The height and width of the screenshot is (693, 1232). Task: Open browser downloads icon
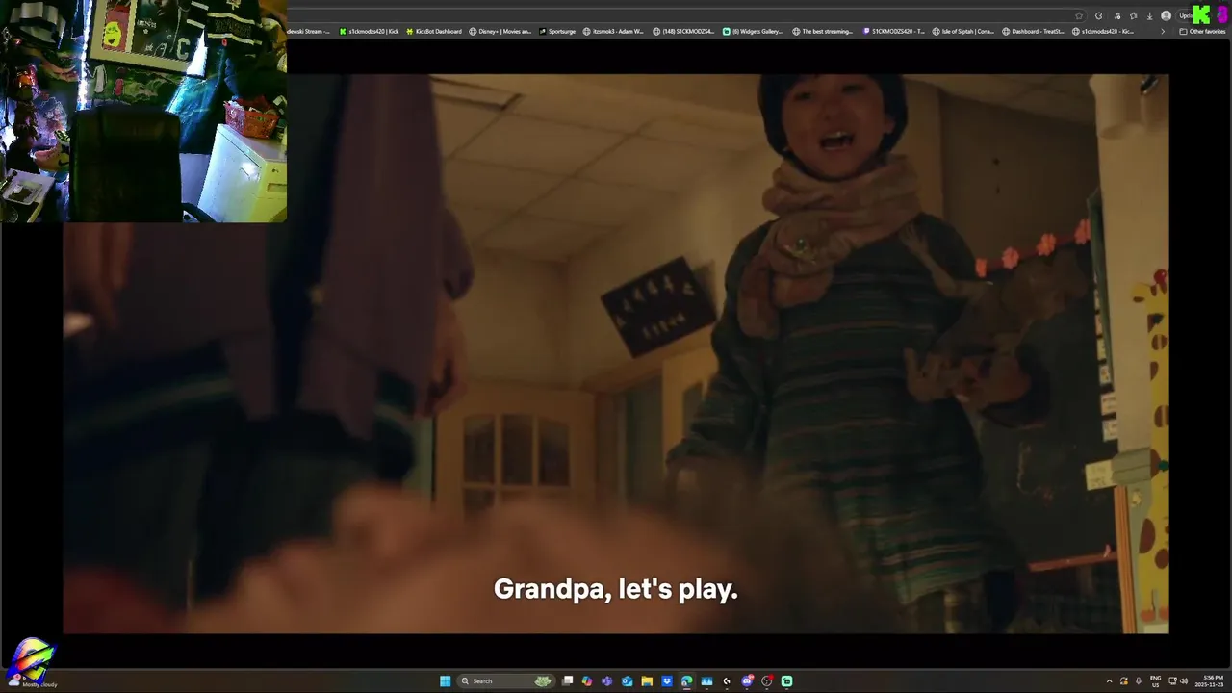(x=1149, y=15)
